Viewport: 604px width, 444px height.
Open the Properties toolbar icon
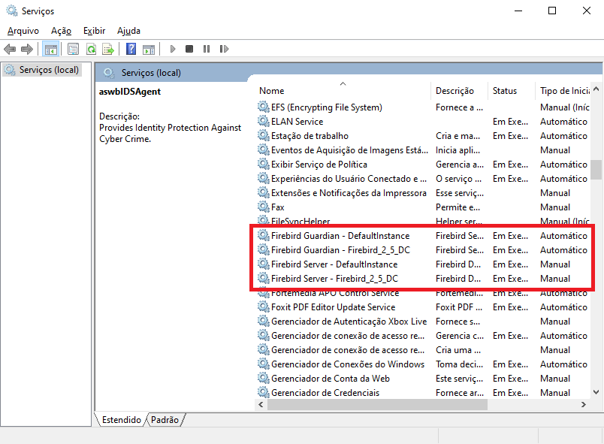73,49
